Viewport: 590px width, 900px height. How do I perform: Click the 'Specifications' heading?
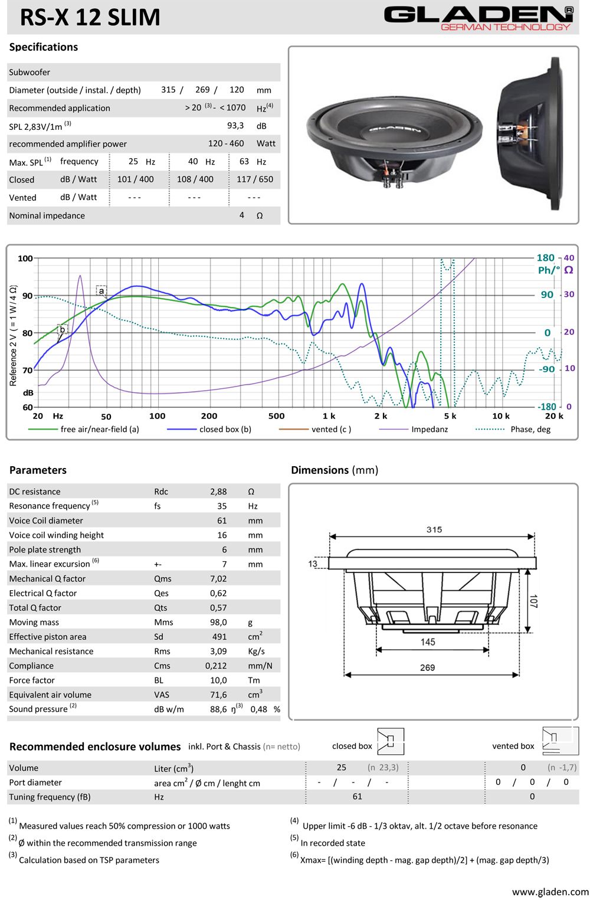tap(44, 47)
